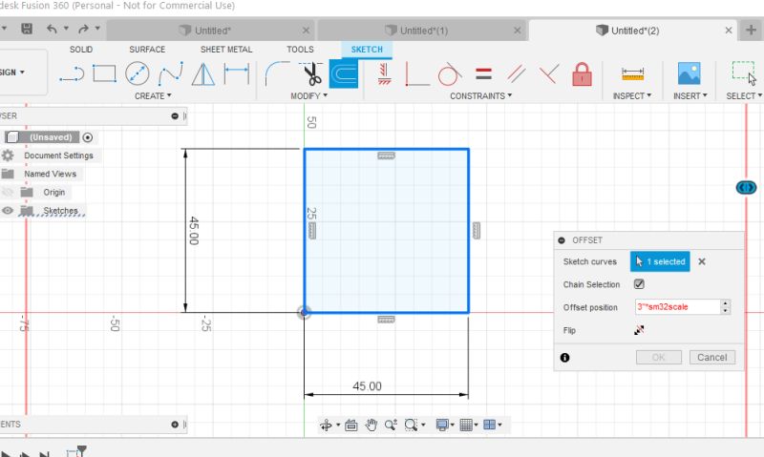Select the Measure tool under Inspect
Screen dimensions: 764x457
(632, 73)
